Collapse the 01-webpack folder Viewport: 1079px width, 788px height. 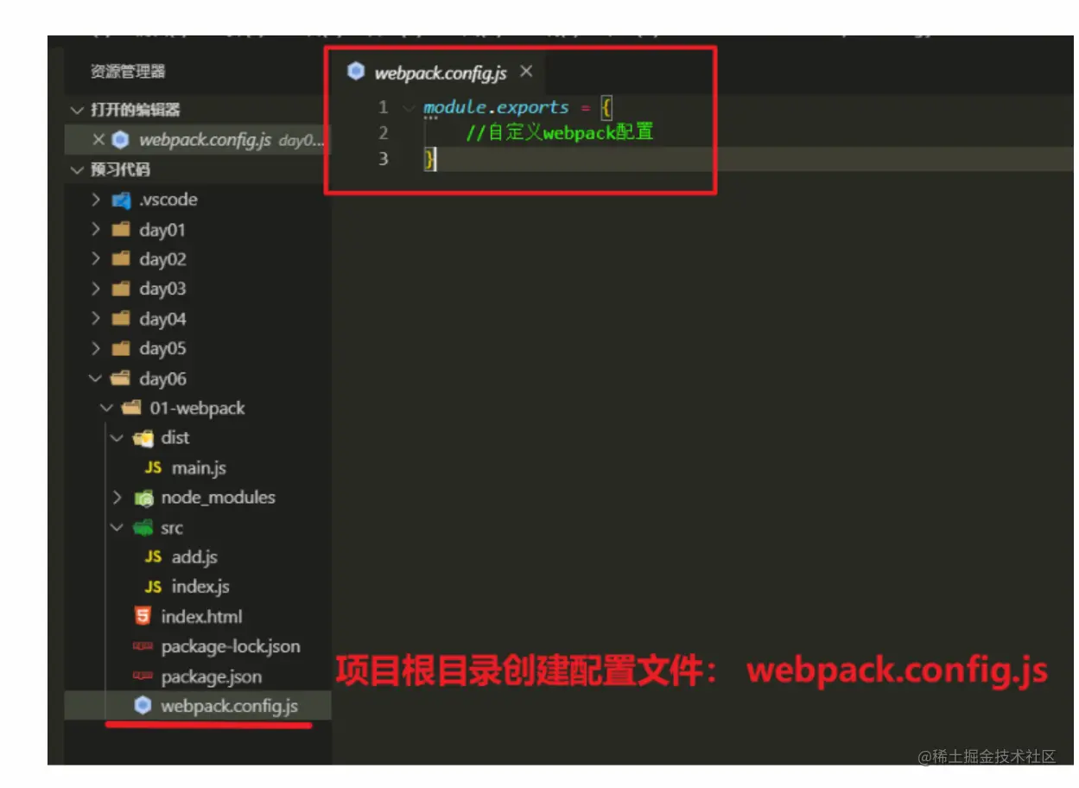[x=106, y=409]
